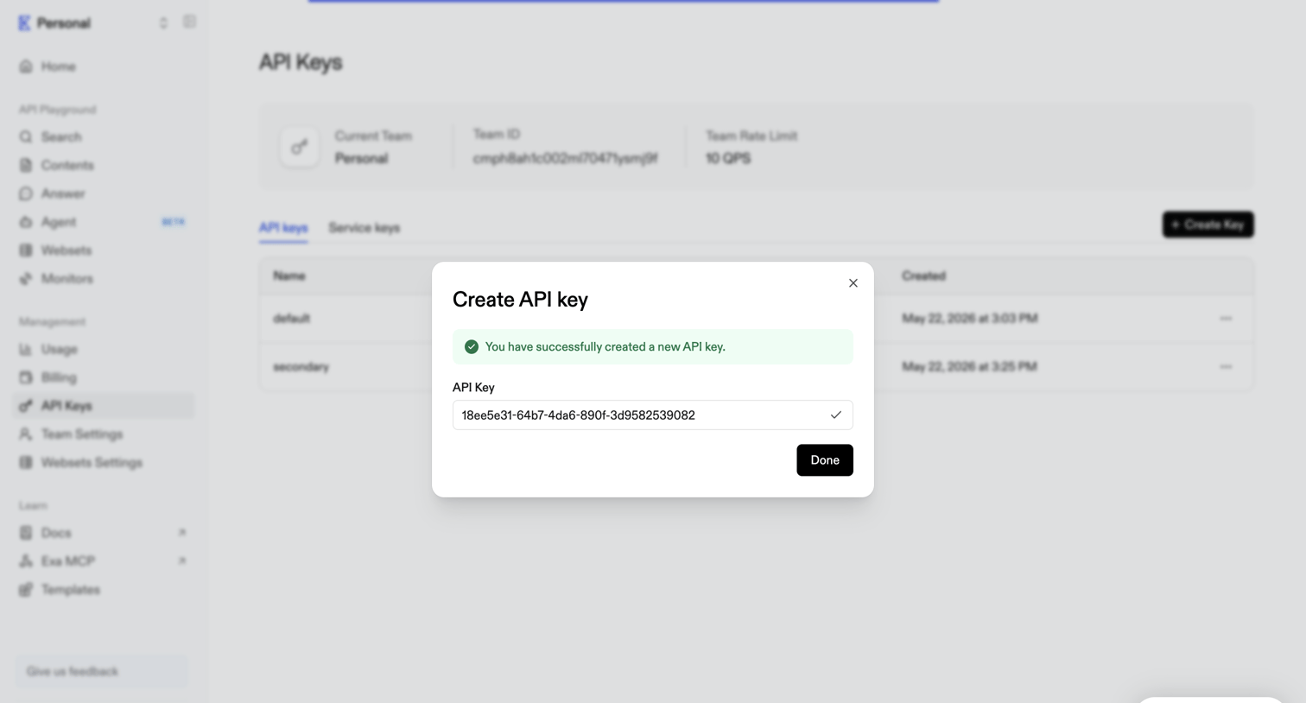Click the Templates icon

(x=26, y=590)
